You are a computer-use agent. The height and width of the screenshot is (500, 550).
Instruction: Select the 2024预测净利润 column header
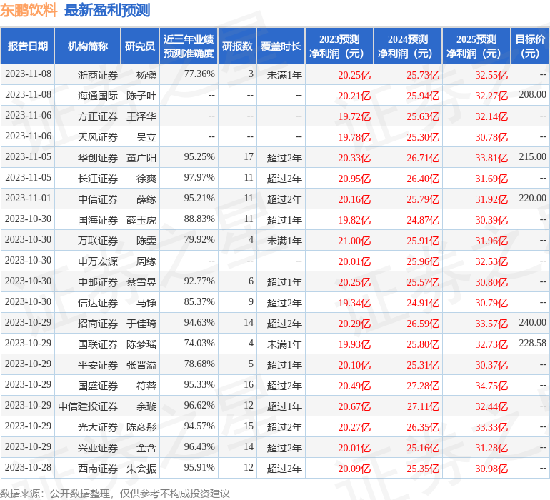(408, 46)
